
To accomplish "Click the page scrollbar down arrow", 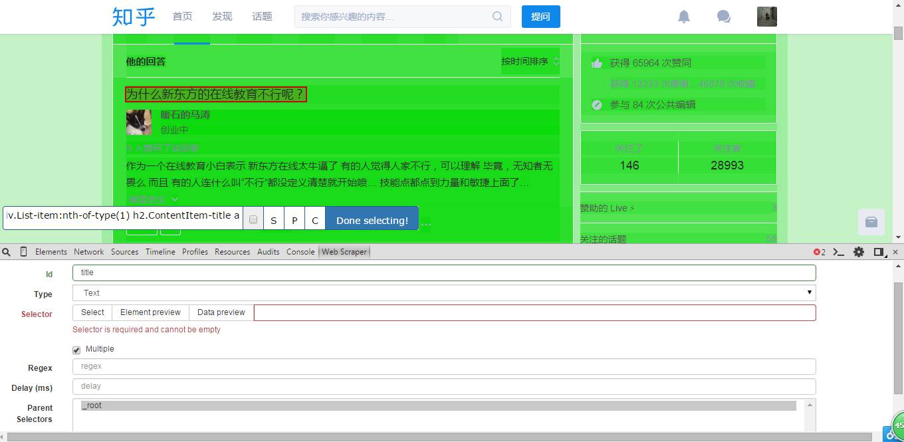I will [898, 237].
